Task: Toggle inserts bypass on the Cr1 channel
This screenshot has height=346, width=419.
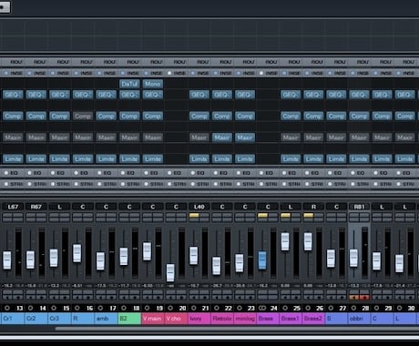Action: (6, 73)
